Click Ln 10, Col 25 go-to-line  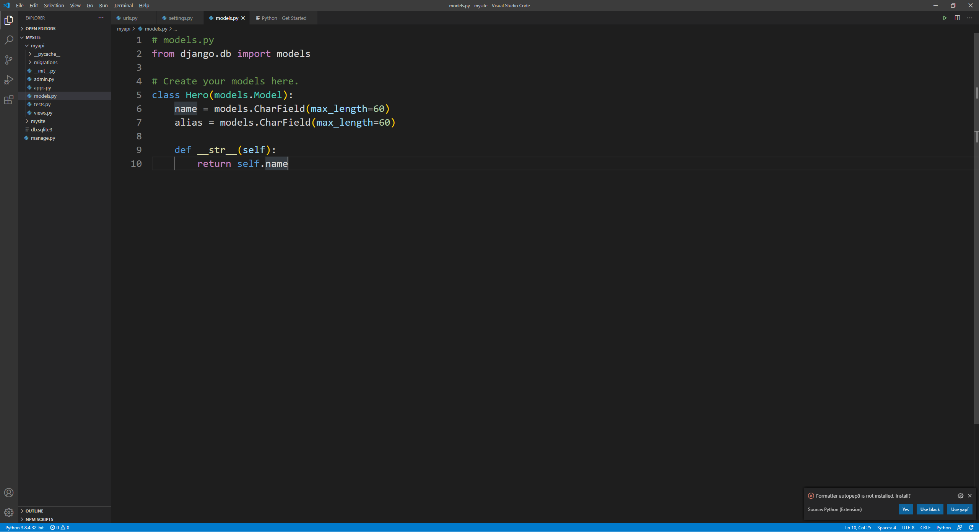point(858,527)
